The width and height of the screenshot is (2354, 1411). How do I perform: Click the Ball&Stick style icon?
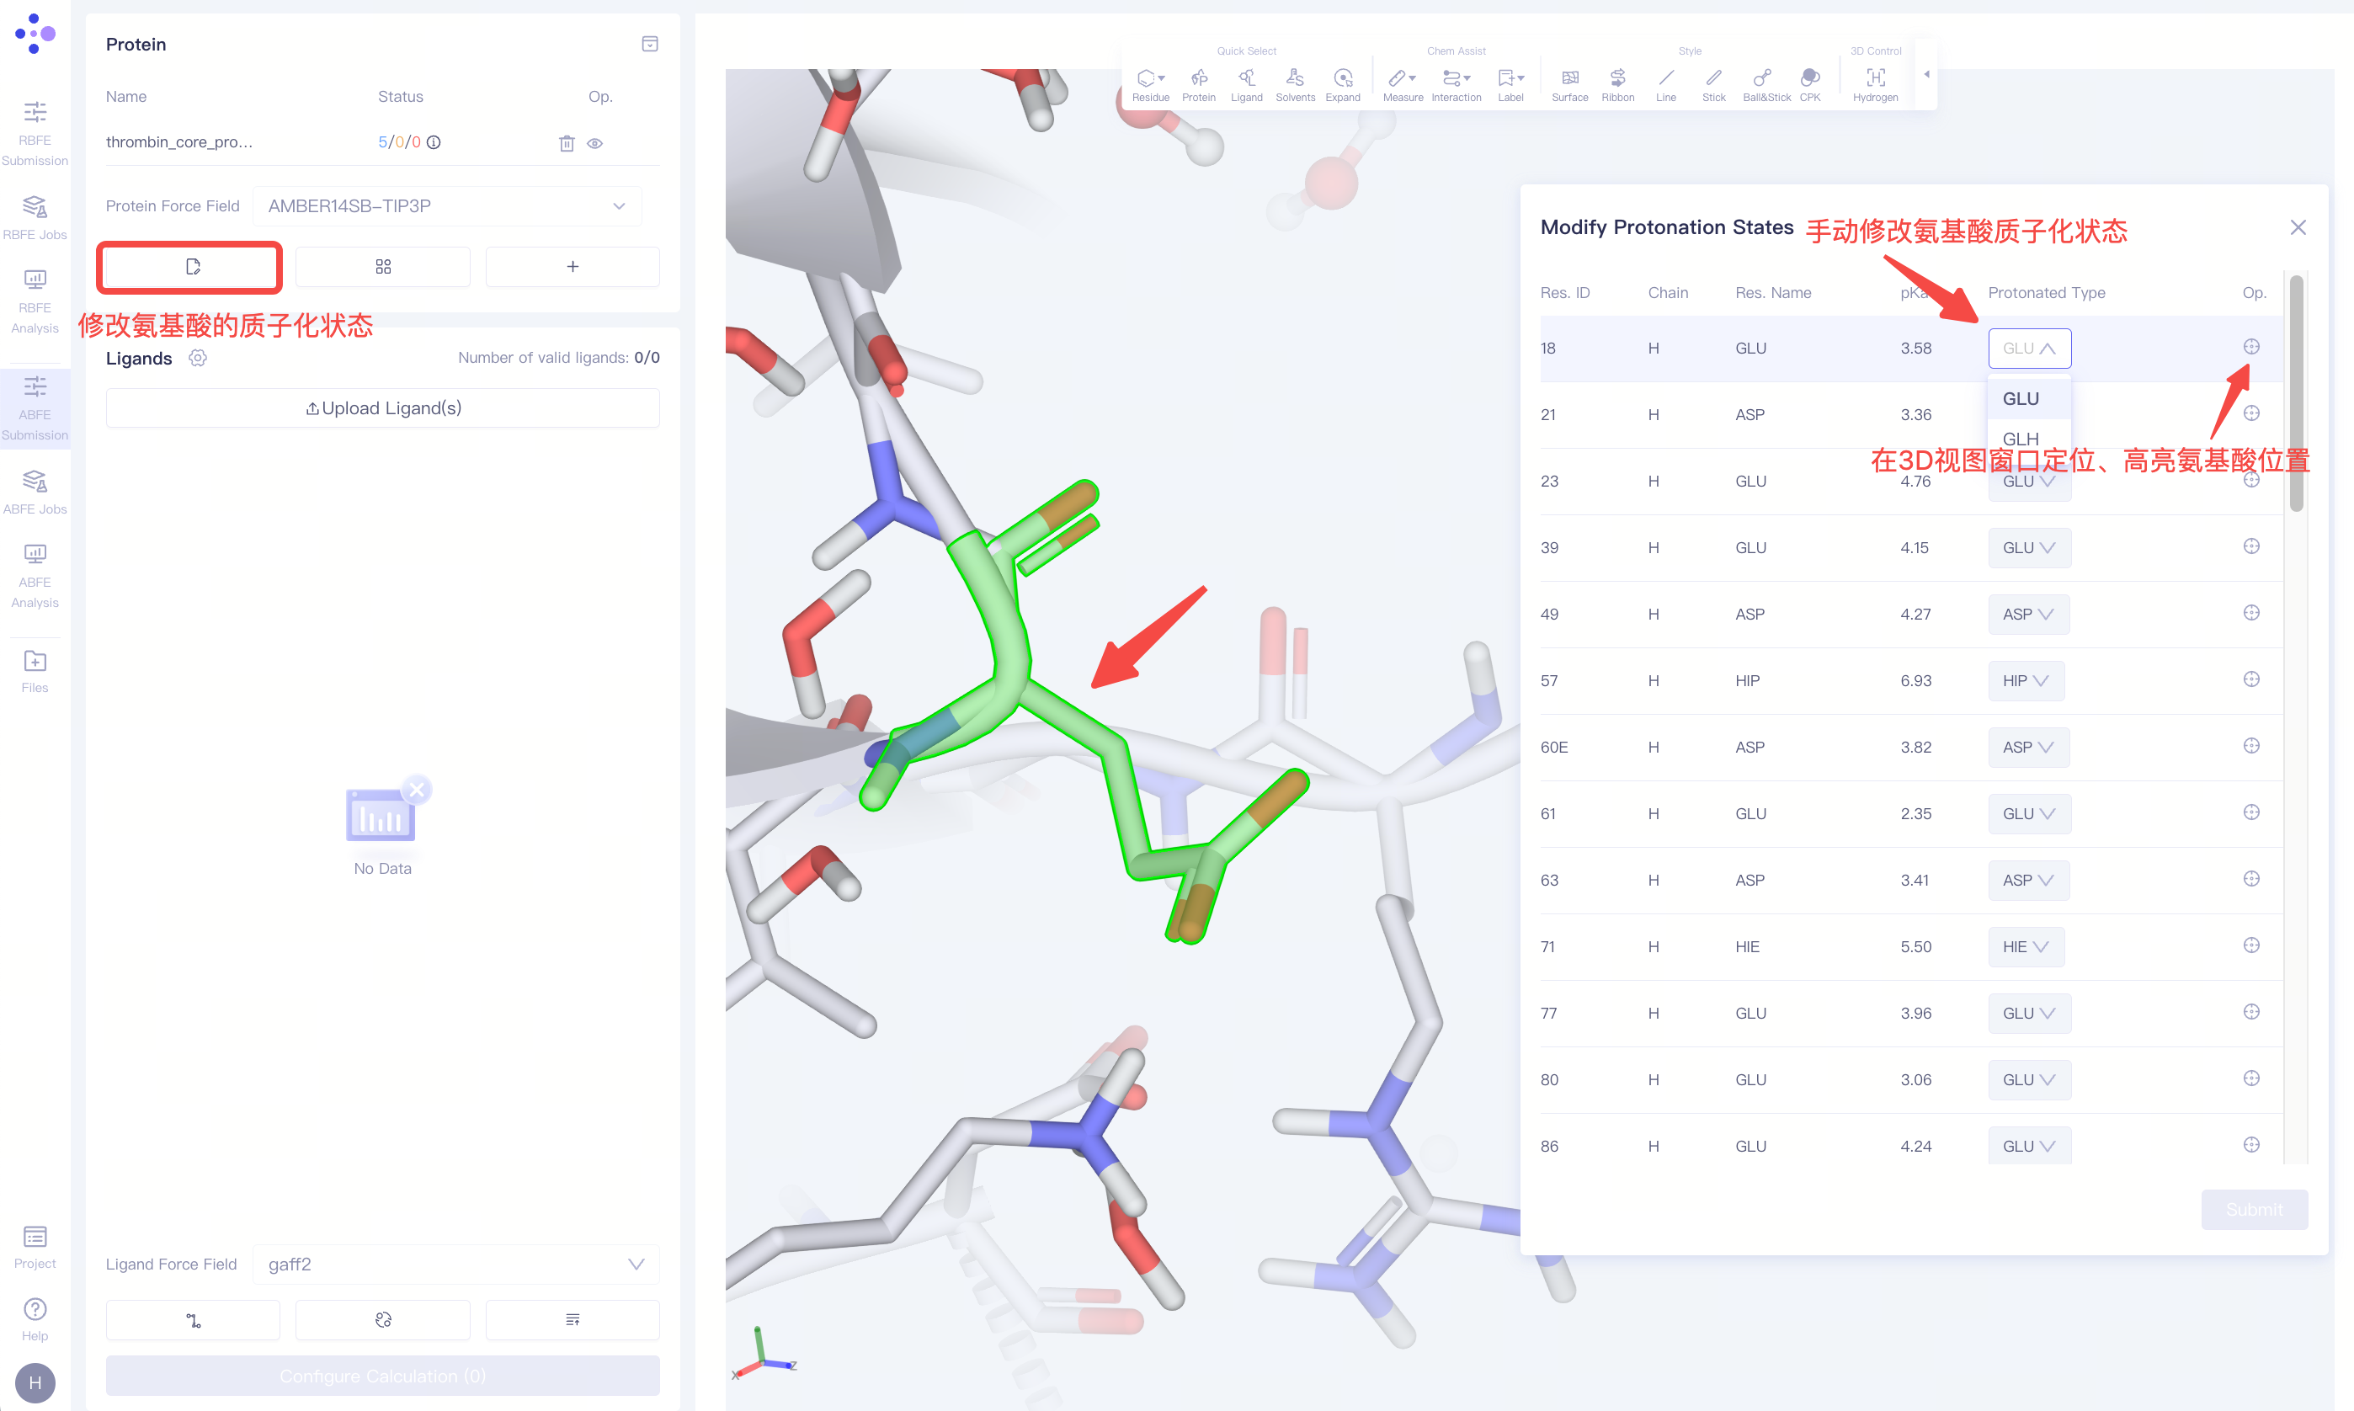(1765, 79)
